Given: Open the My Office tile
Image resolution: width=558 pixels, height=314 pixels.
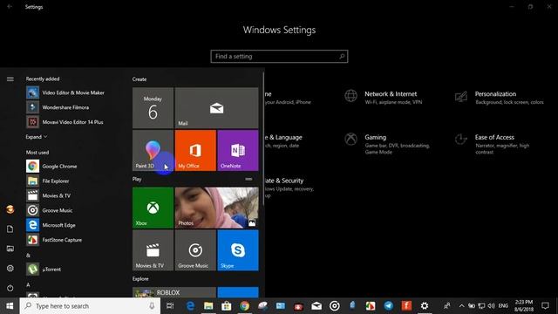Looking at the screenshot, I should point(195,150).
